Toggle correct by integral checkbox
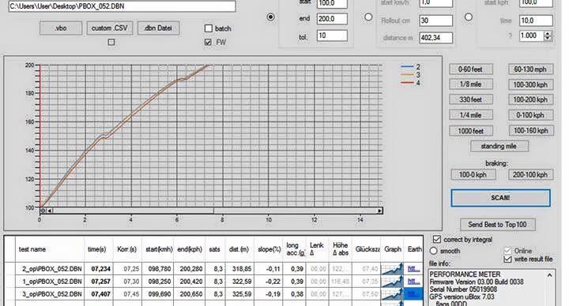This screenshot has height=306, width=569. click(437, 240)
